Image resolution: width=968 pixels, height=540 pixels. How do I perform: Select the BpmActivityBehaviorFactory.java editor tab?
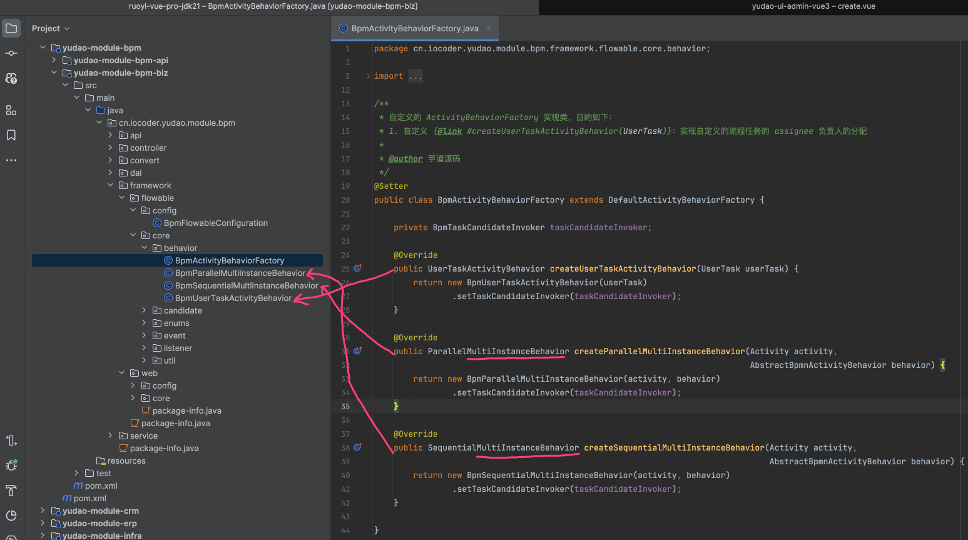tap(414, 28)
